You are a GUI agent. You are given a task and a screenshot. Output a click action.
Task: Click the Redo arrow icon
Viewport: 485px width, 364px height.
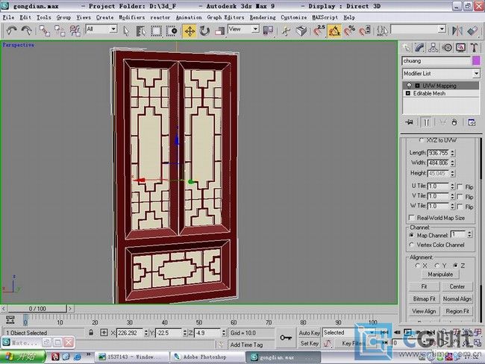coord(27,31)
